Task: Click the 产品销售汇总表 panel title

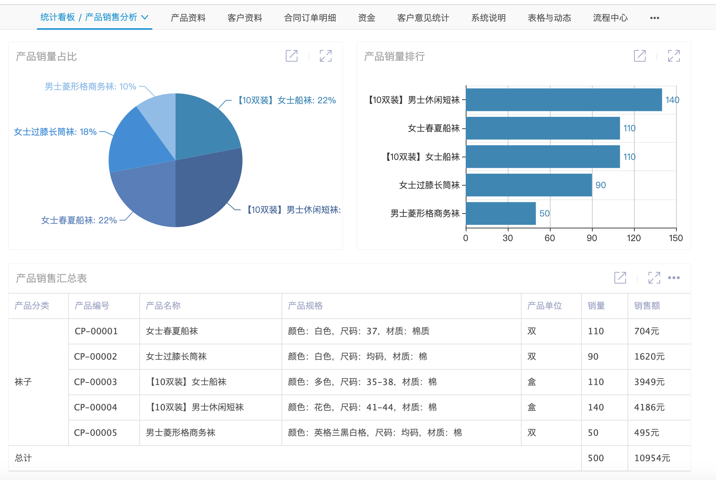Action: pos(52,278)
